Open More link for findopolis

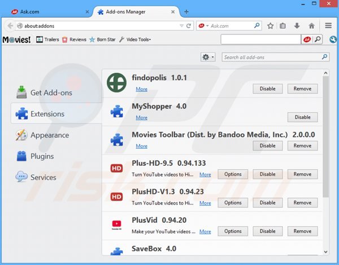[142, 89]
